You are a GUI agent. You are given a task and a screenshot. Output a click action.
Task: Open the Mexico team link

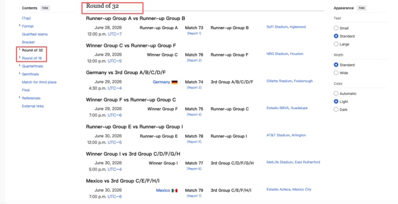click(x=163, y=190)
